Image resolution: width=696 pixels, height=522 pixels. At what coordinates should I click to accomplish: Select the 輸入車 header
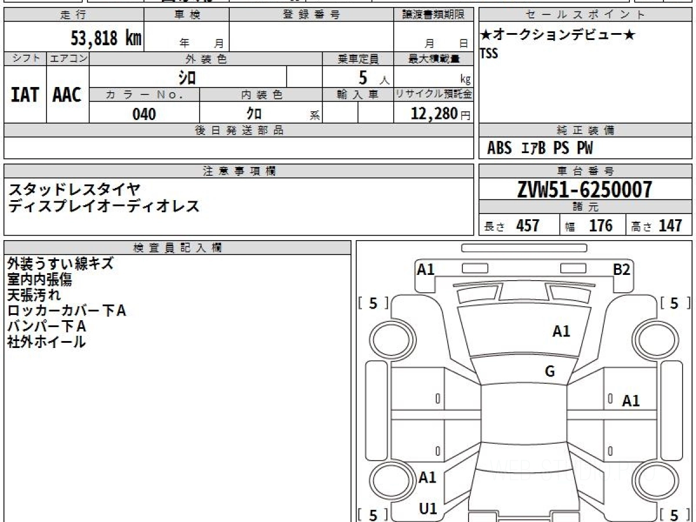click(358, 95)
